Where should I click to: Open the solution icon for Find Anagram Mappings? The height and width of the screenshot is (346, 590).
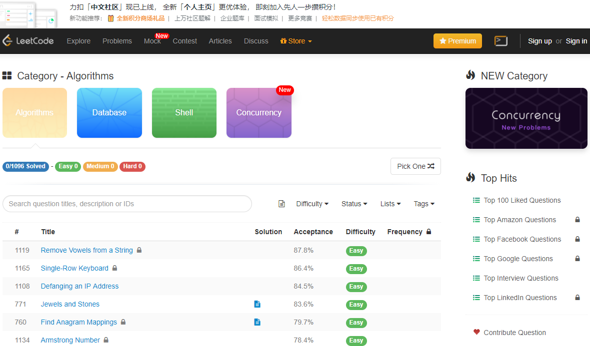click(257, 322)
